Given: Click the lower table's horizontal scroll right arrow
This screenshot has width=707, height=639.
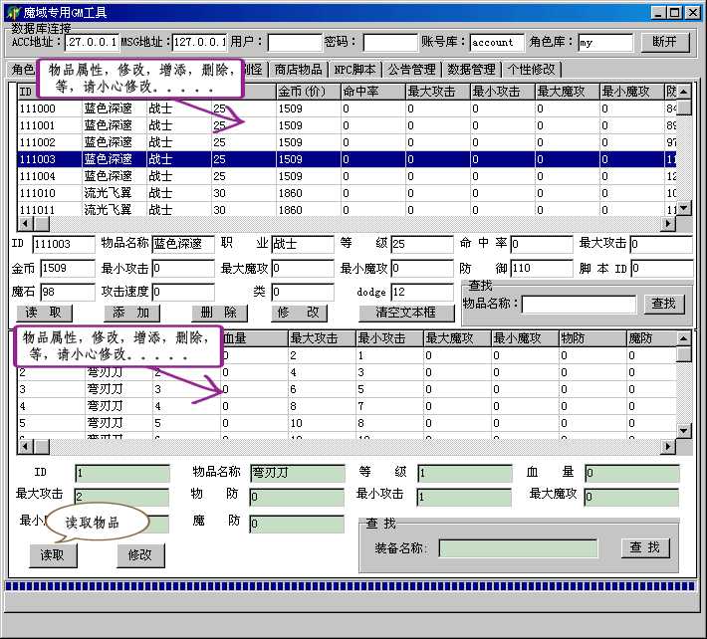Looking at the screenshot, I should 669,447.
